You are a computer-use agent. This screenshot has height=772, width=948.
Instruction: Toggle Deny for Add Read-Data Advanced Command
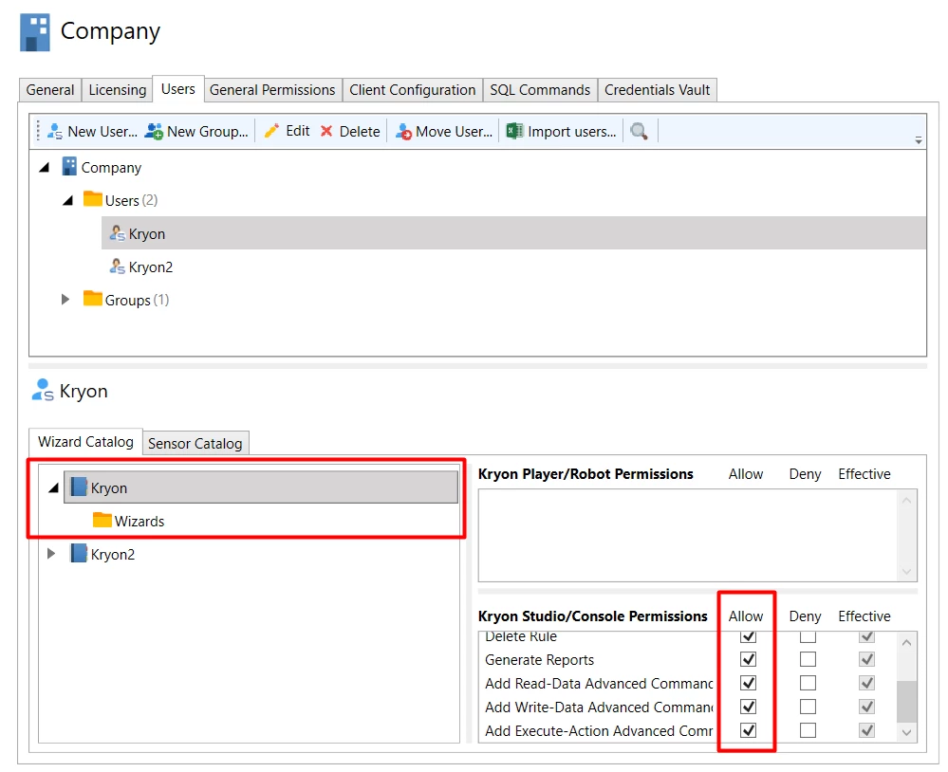808,683
